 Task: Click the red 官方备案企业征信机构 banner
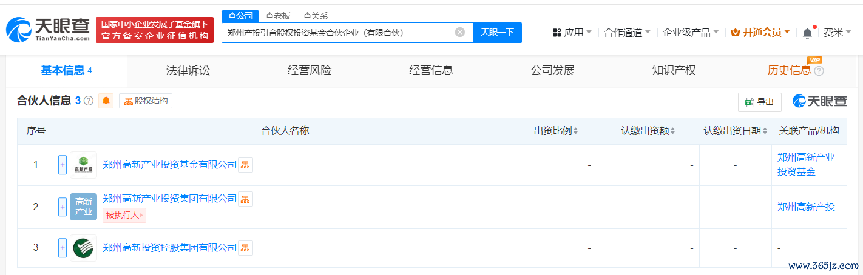(x=155, y=30)
